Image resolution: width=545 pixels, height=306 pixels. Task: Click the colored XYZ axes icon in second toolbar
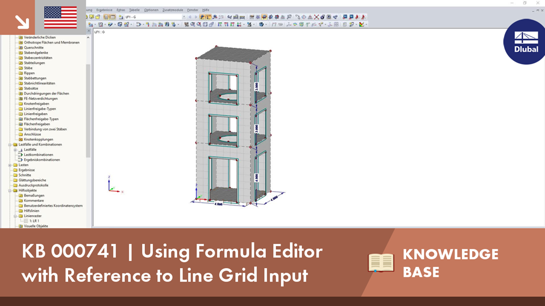[239, 24]
